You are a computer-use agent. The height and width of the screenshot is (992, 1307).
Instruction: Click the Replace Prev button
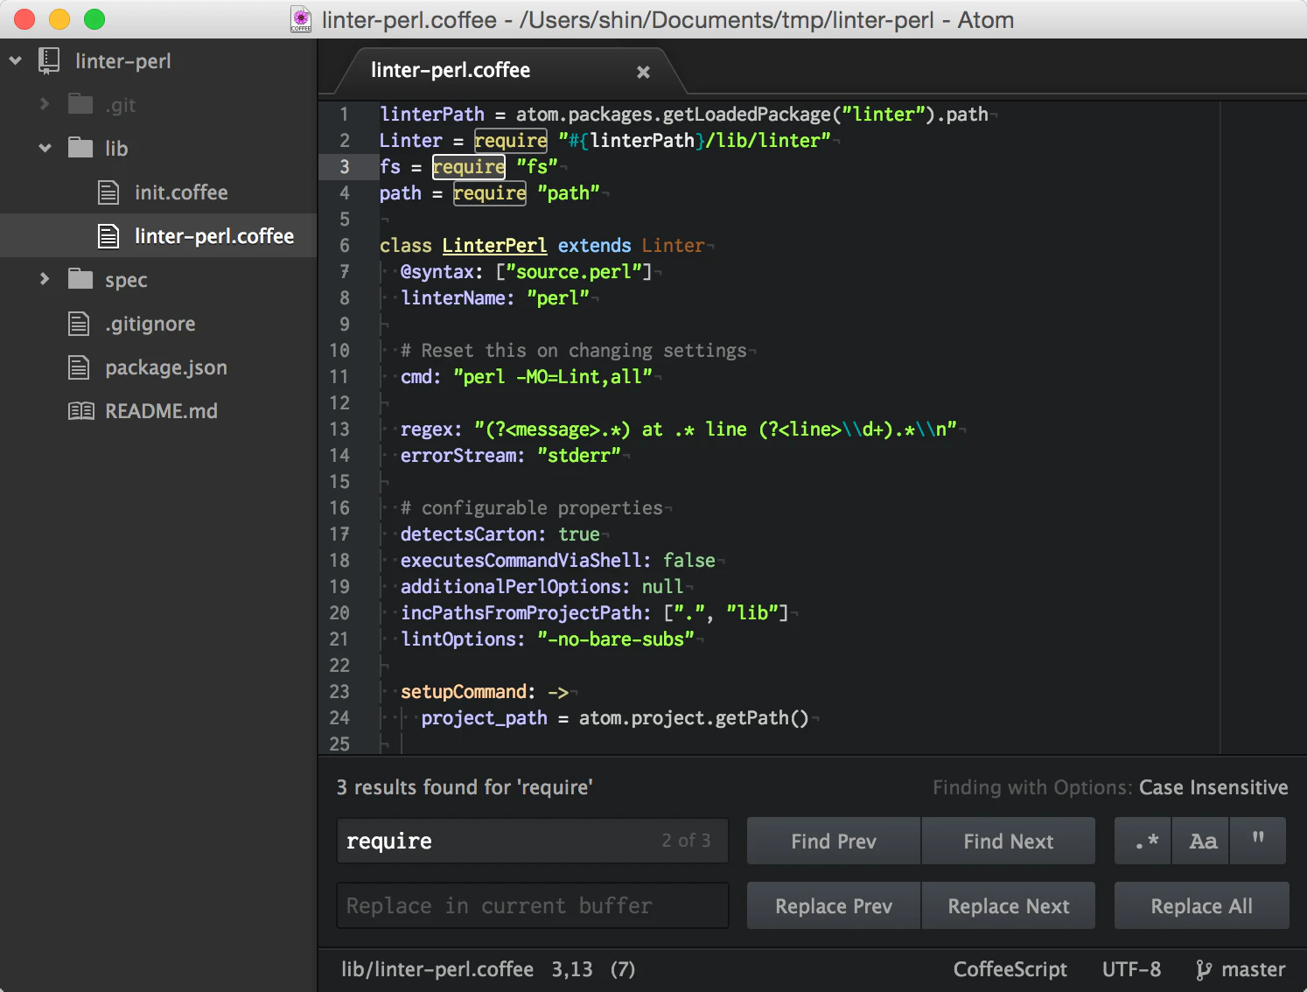[x=834, y=905]
